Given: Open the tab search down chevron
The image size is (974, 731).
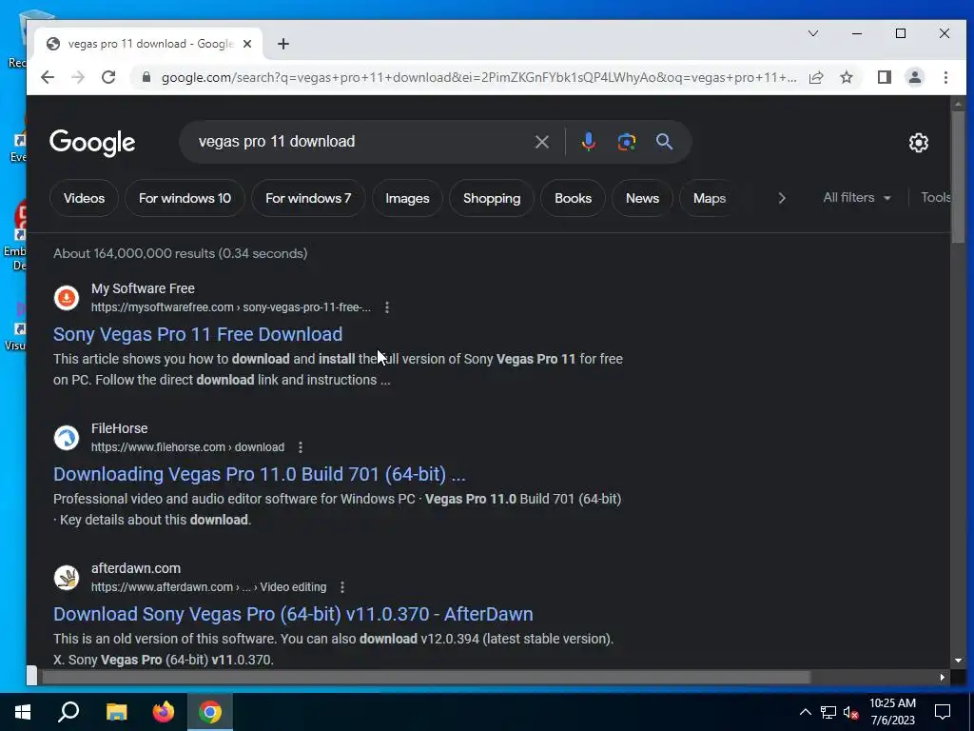Looking at the screenshot, I should pyautogui.click(x=813, y=33).
